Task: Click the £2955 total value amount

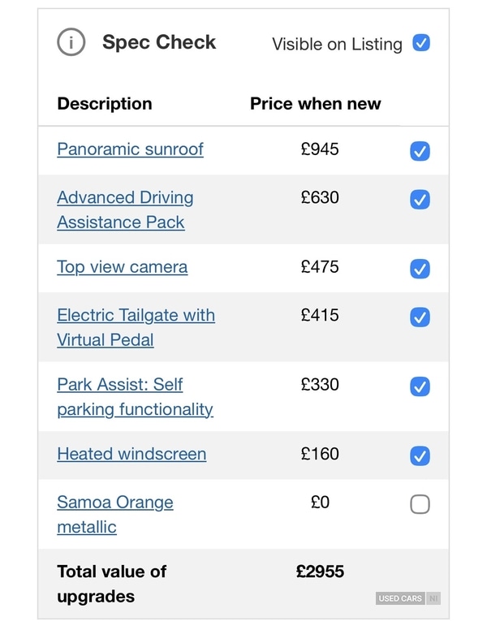Action: [x=320, y=572]
